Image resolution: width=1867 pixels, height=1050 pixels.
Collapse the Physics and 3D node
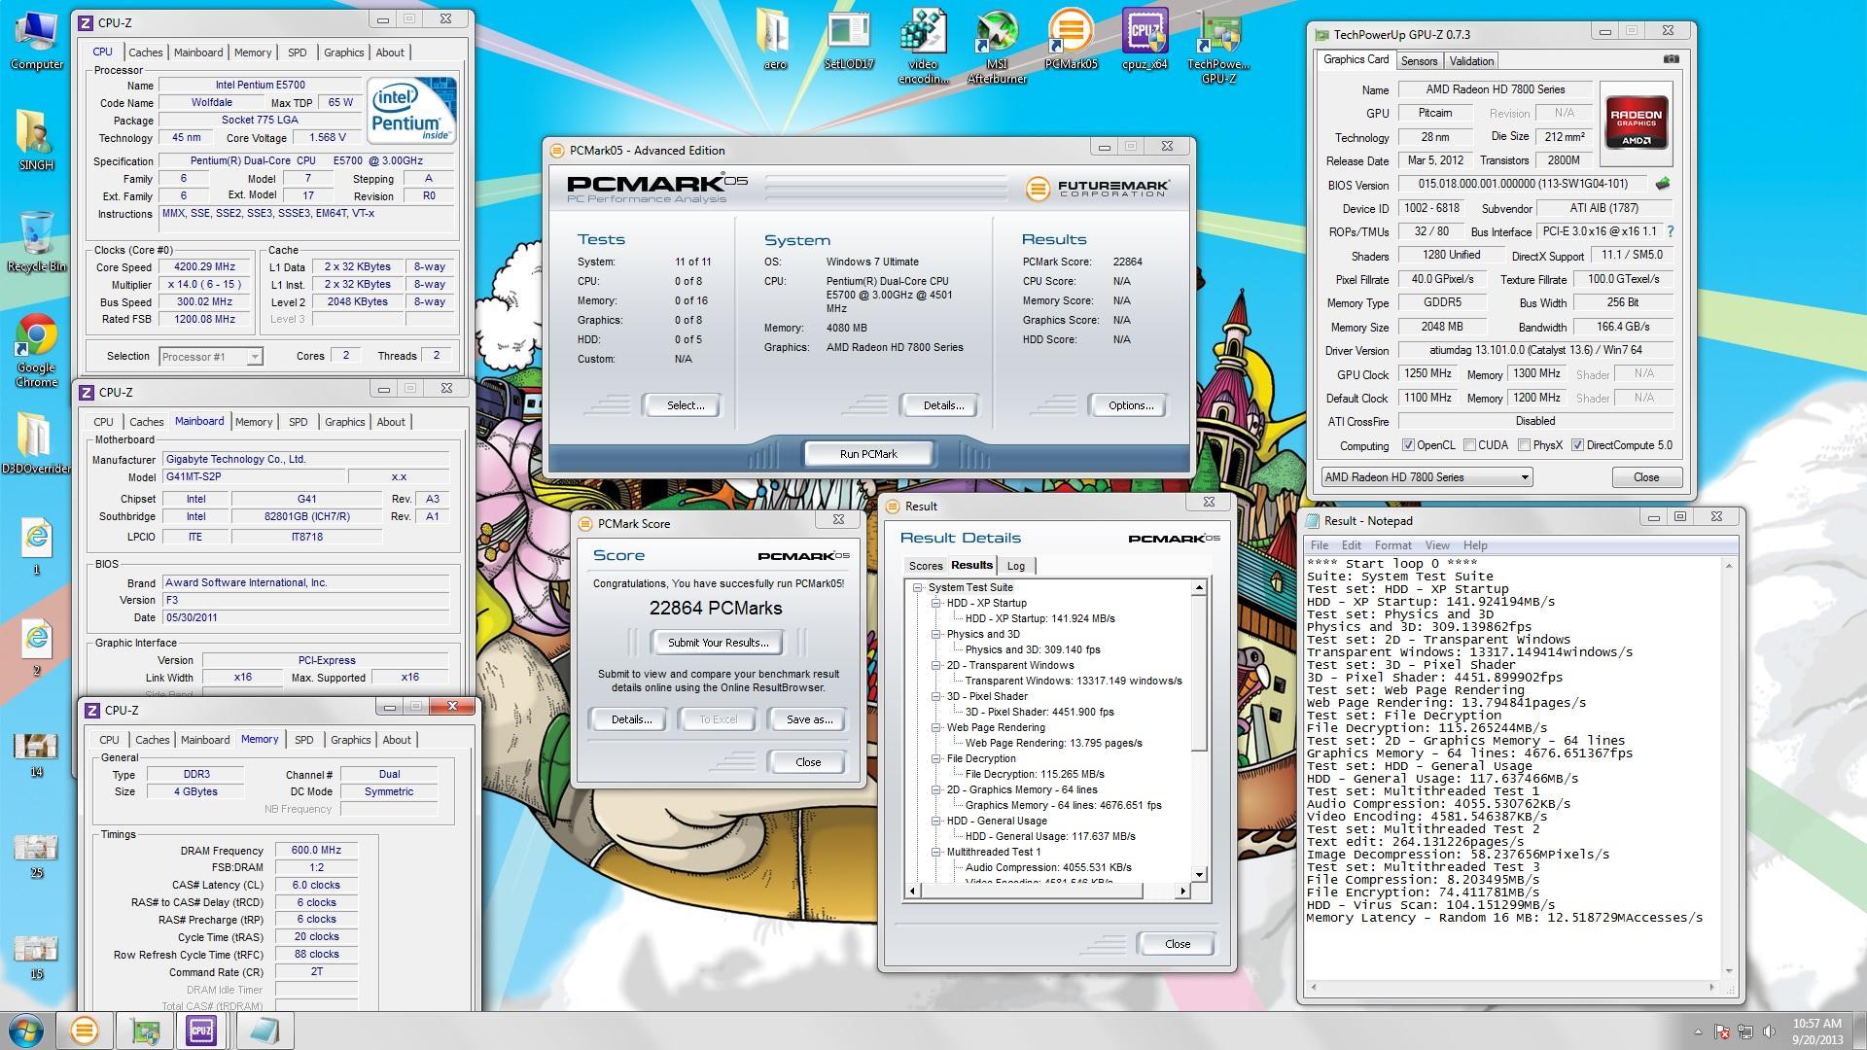(x=936, y=634)
